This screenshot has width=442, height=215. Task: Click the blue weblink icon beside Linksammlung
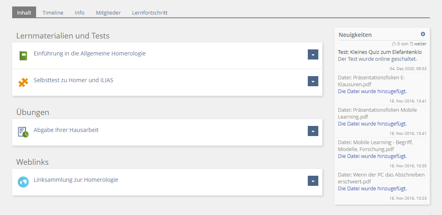pos(23,182)
